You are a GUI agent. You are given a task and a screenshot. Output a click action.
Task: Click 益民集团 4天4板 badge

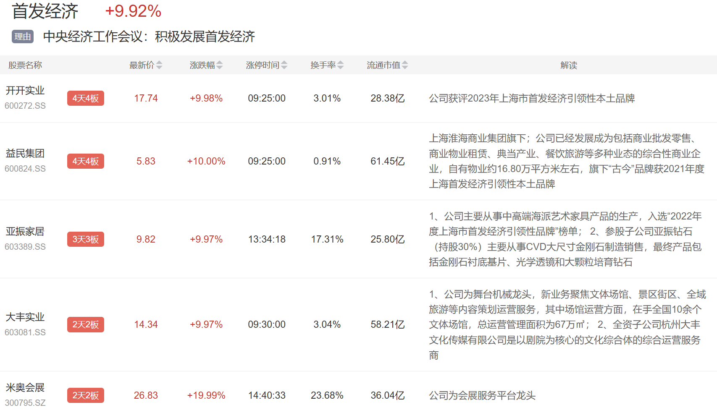(86, 161)
